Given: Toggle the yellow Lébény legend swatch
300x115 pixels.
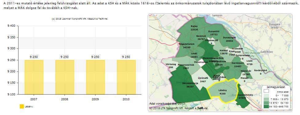Looking at the screenshot, I should coord(22,106).
